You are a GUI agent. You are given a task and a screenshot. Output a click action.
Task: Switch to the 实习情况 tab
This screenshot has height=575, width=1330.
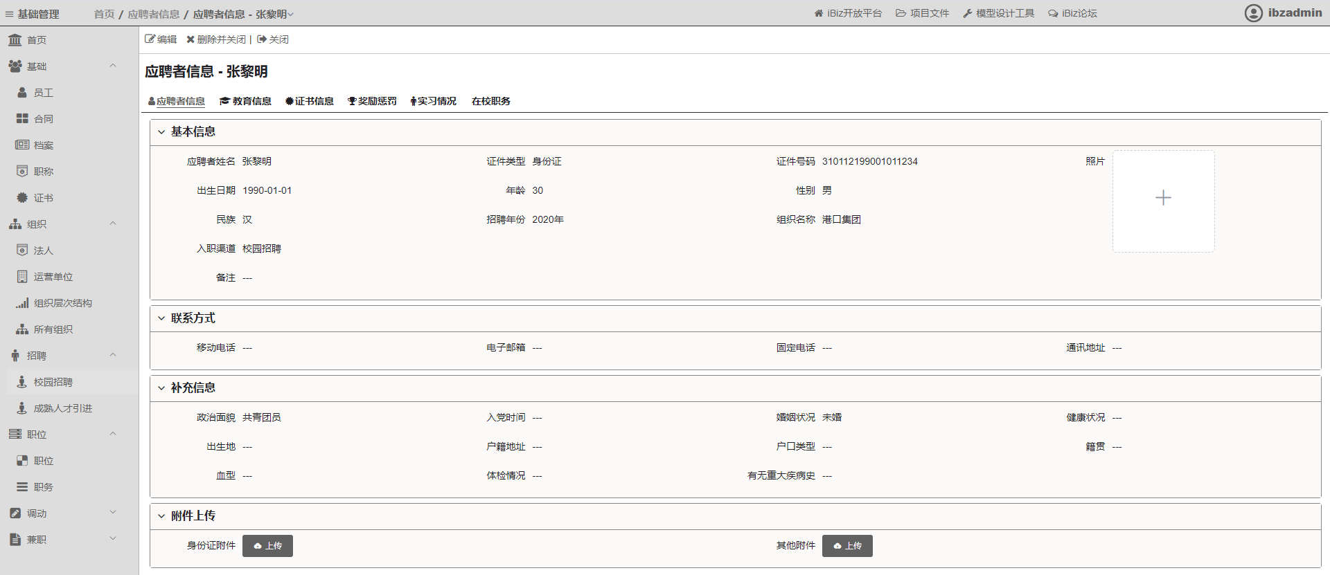pos(434,101)
